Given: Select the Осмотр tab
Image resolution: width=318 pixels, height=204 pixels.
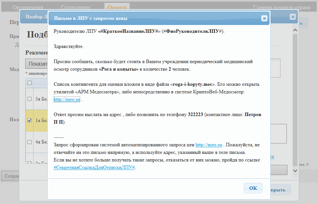Looking at the screenshot, I should [117, 7].
